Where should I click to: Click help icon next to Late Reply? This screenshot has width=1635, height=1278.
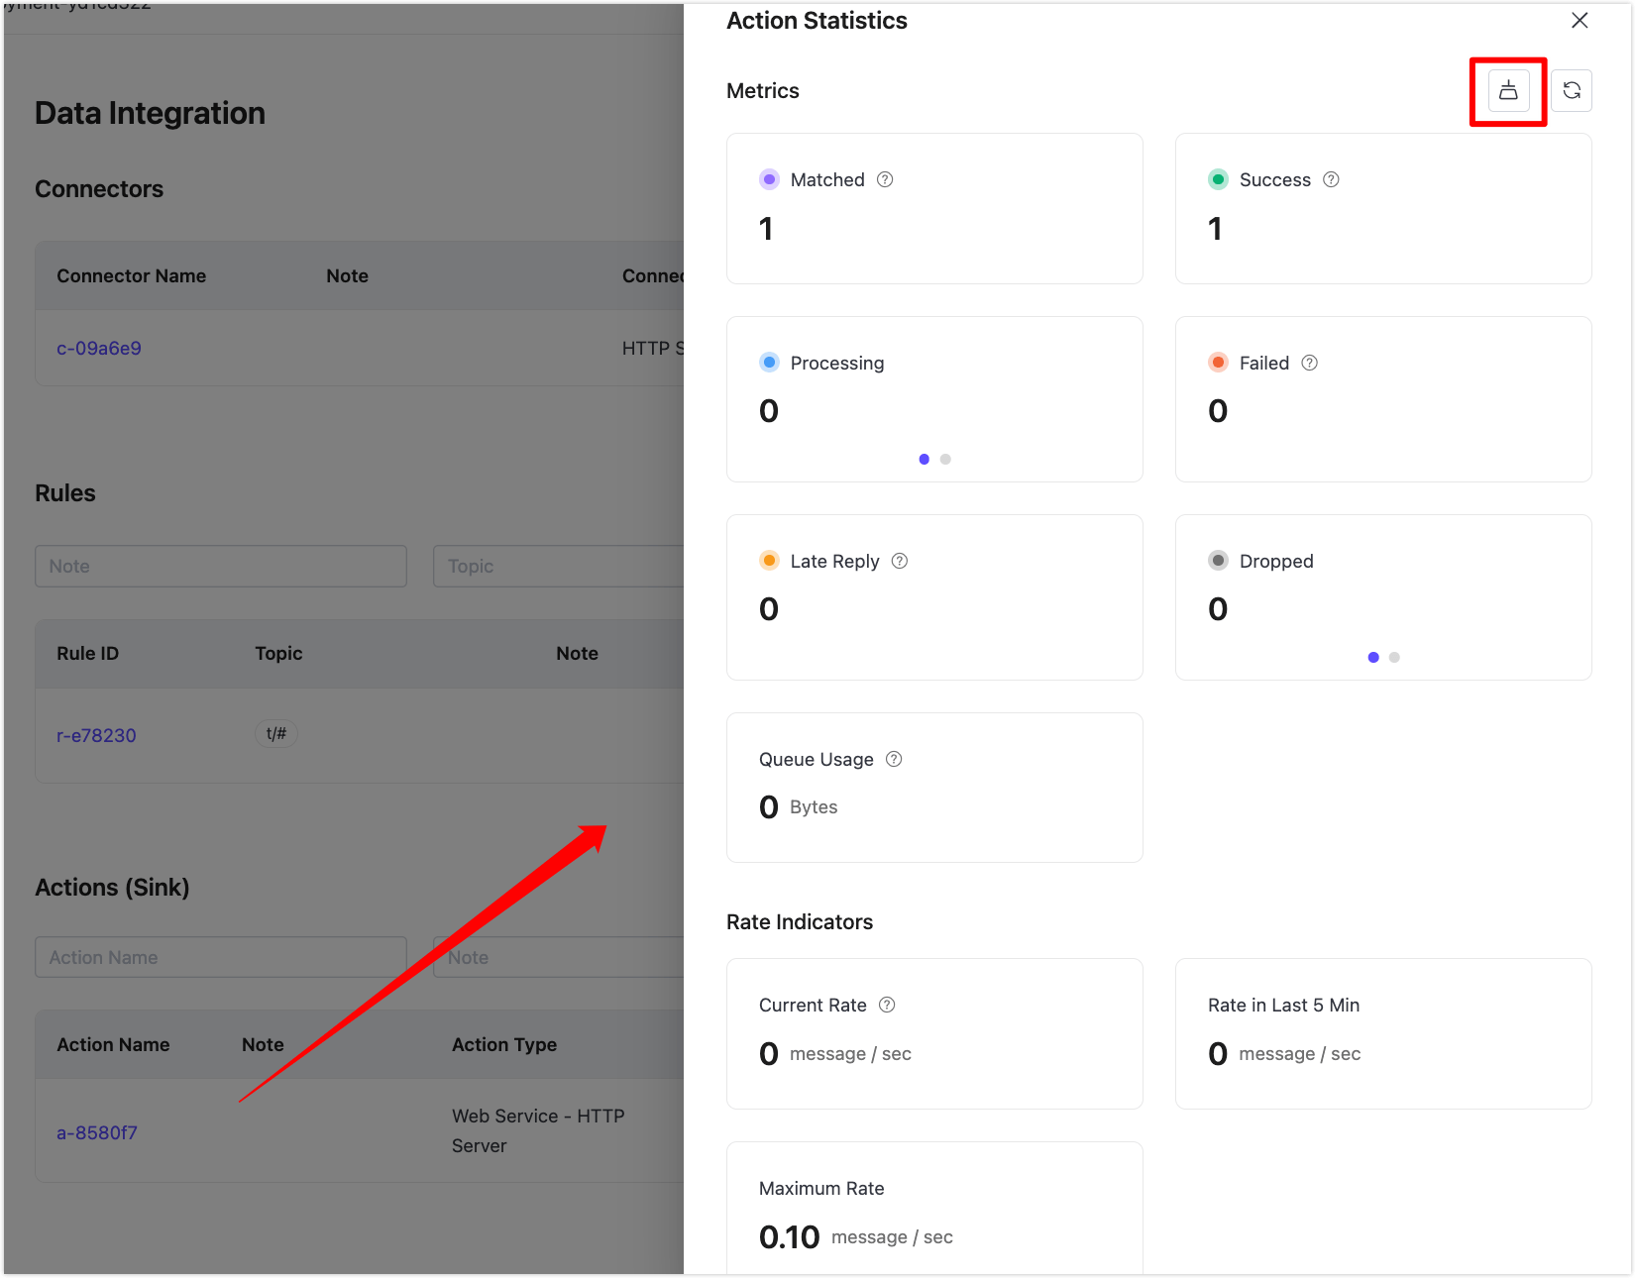tap(899, 561)
